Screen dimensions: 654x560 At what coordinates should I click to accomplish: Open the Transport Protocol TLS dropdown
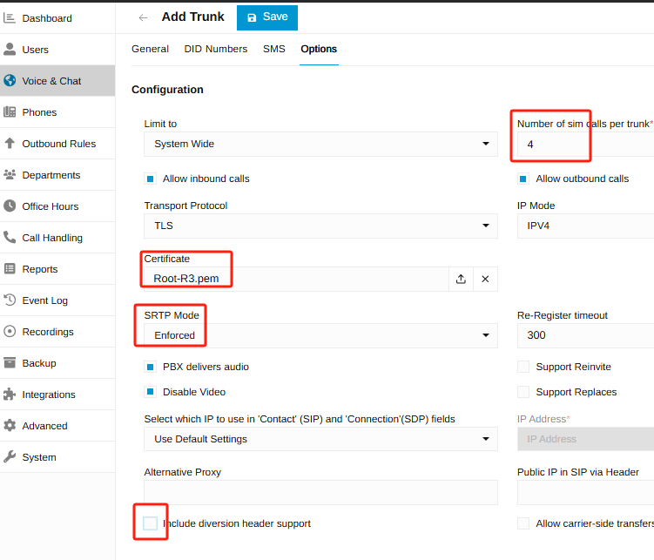tap(320, 226)
